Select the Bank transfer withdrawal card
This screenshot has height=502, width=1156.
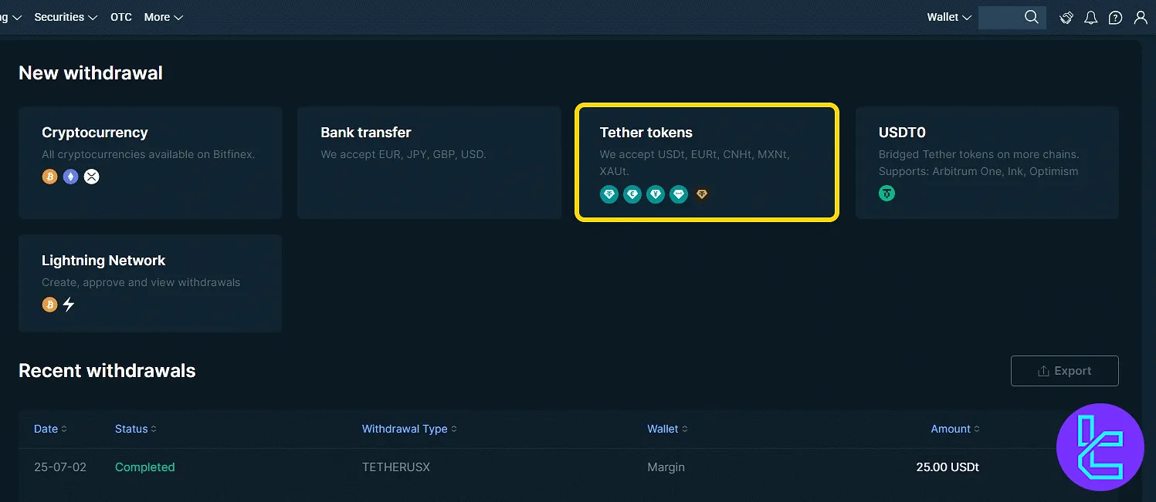429,163
